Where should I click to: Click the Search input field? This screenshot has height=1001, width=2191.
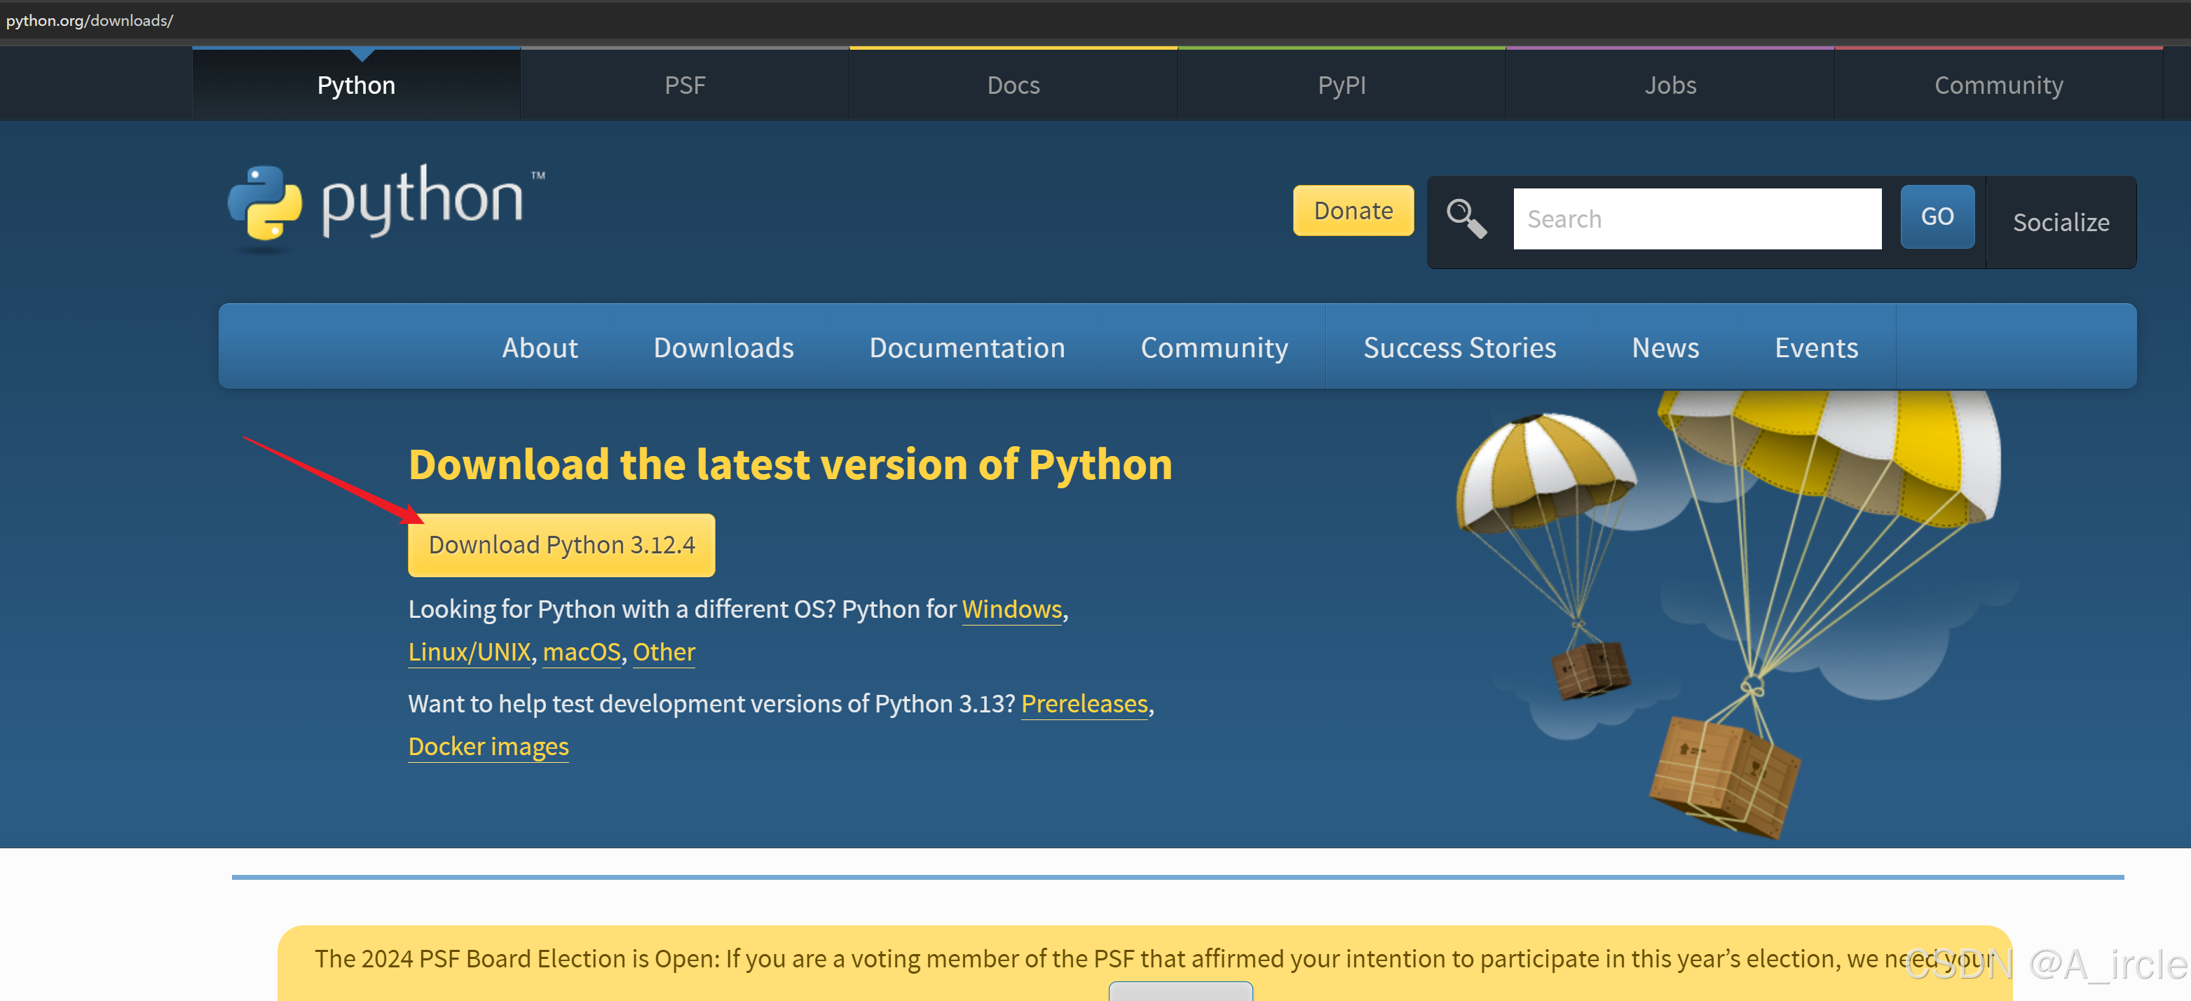coord(1697,219)
